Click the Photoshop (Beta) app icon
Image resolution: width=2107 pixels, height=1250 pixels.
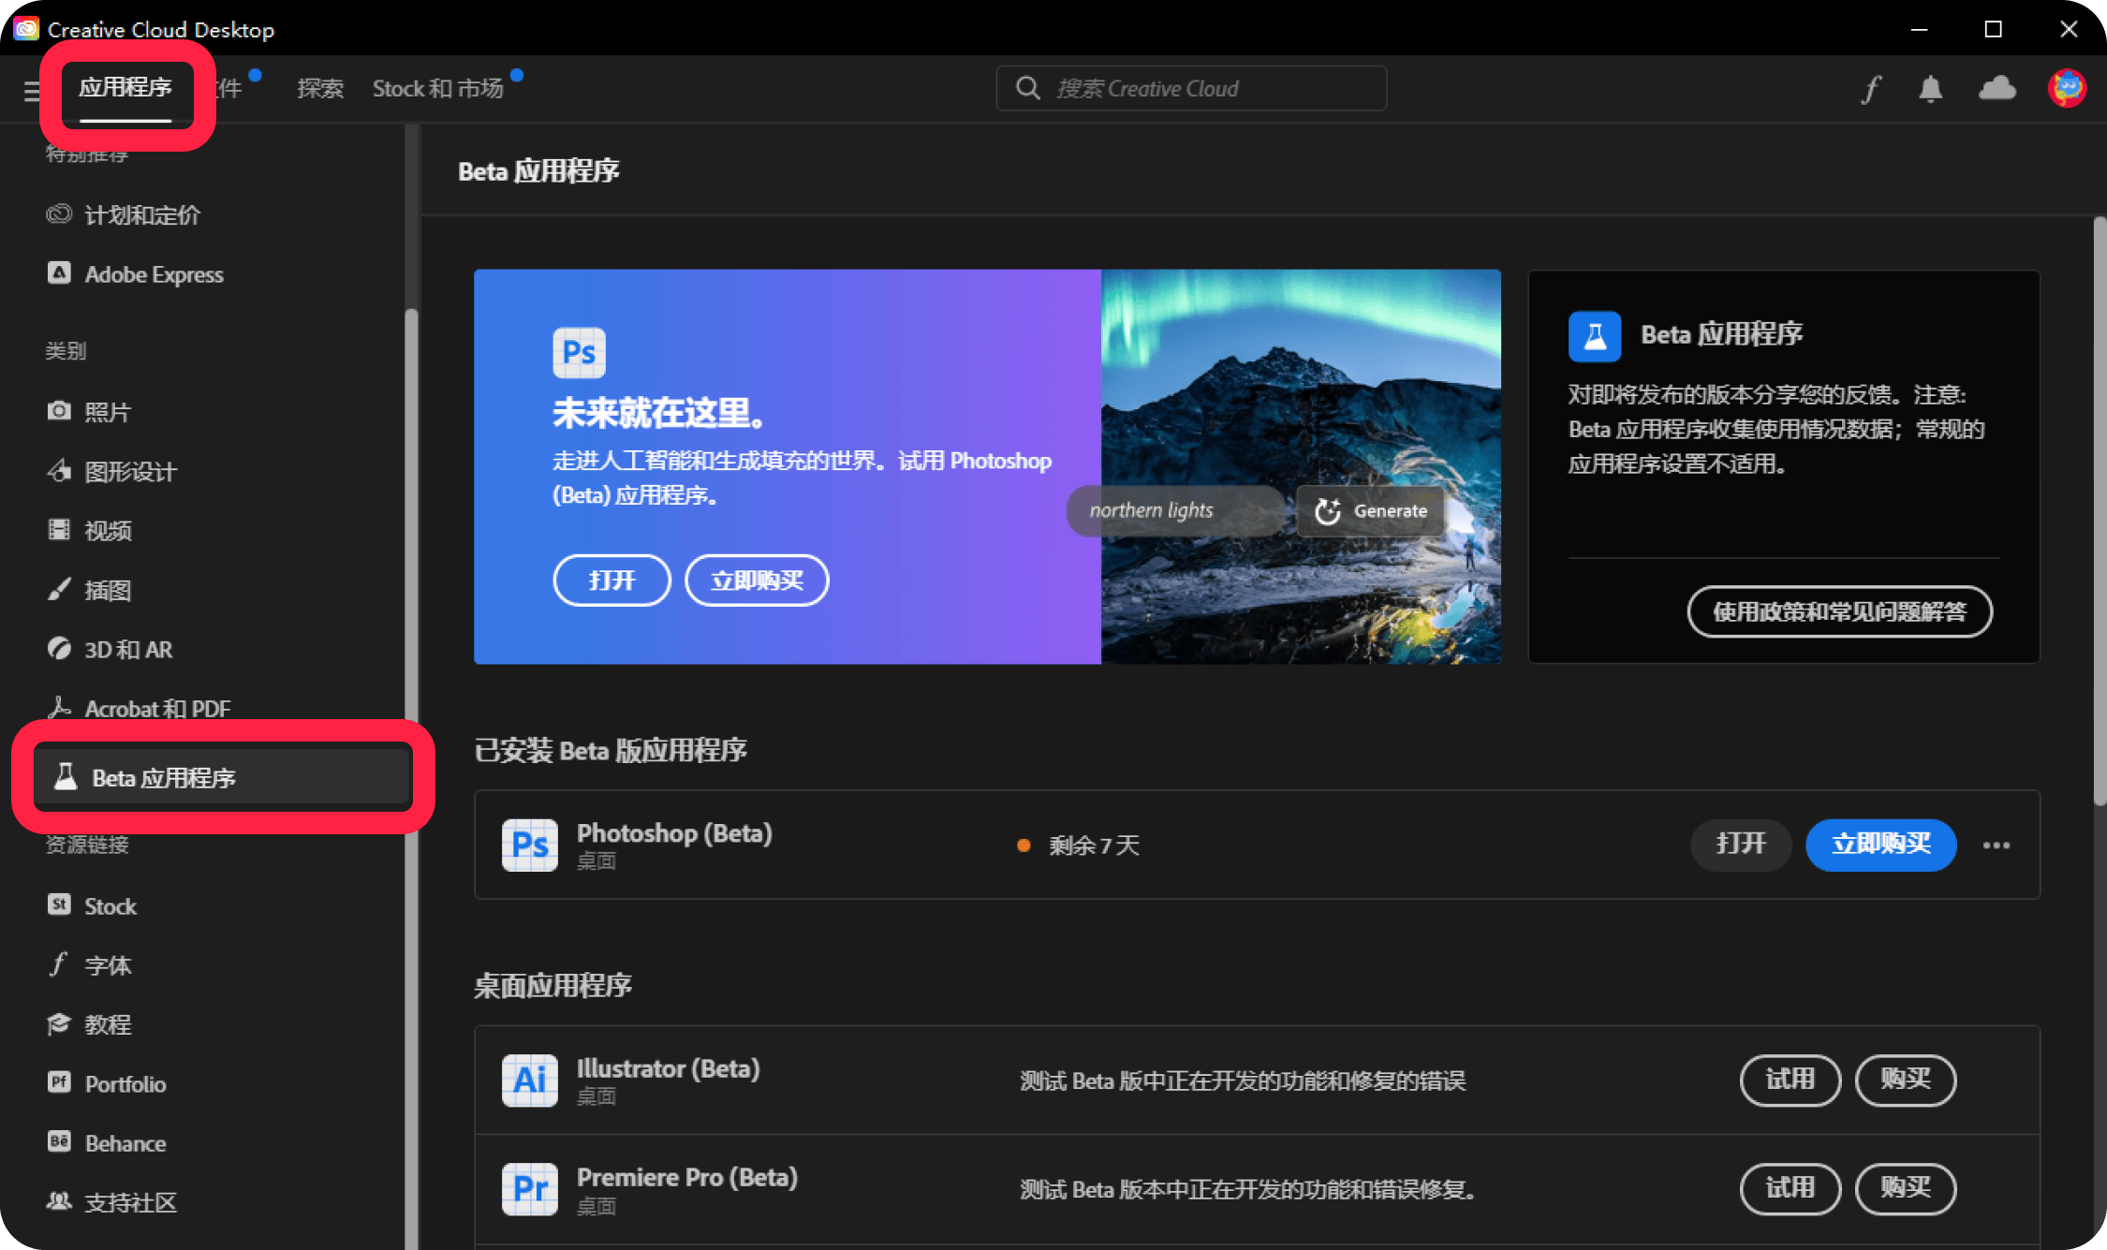(530, 845)
